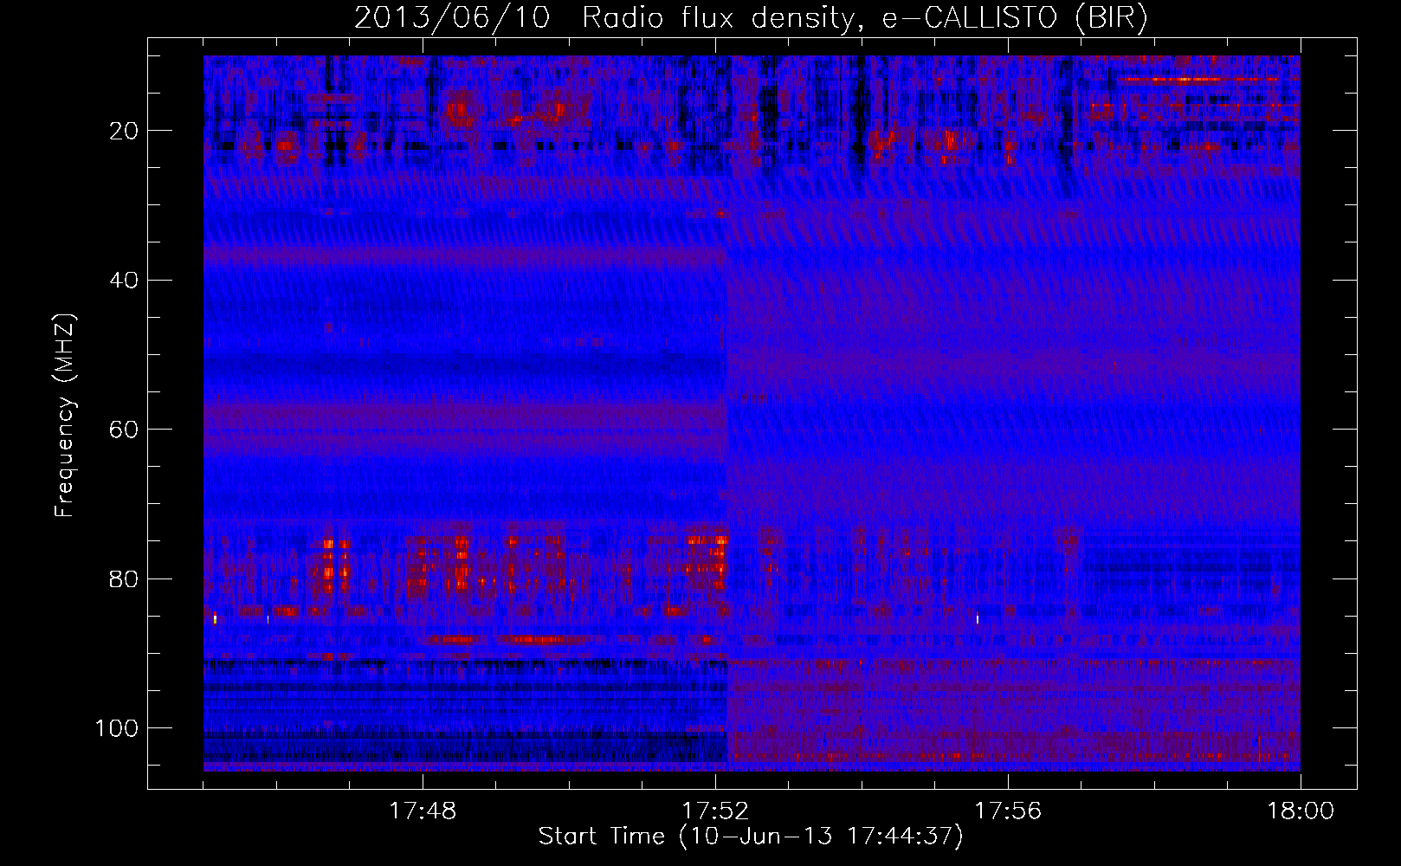Click the 'Start Time (10-Jun-13 17:44:37)' label
Viewport: 1401px width, 866px height.
pos(751,837)
